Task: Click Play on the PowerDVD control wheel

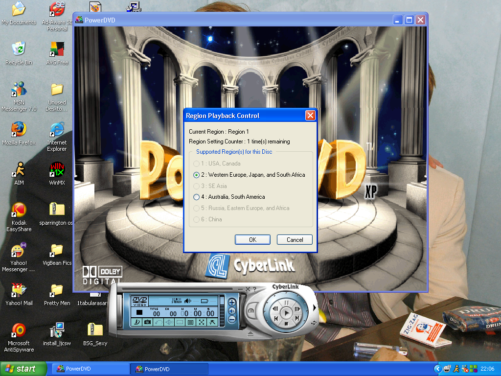Action: [286, 313]
